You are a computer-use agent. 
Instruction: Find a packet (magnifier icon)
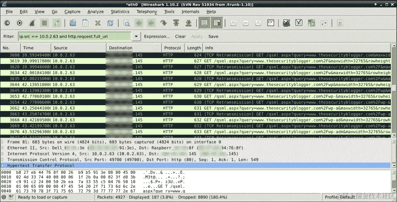tap(126, 23)
